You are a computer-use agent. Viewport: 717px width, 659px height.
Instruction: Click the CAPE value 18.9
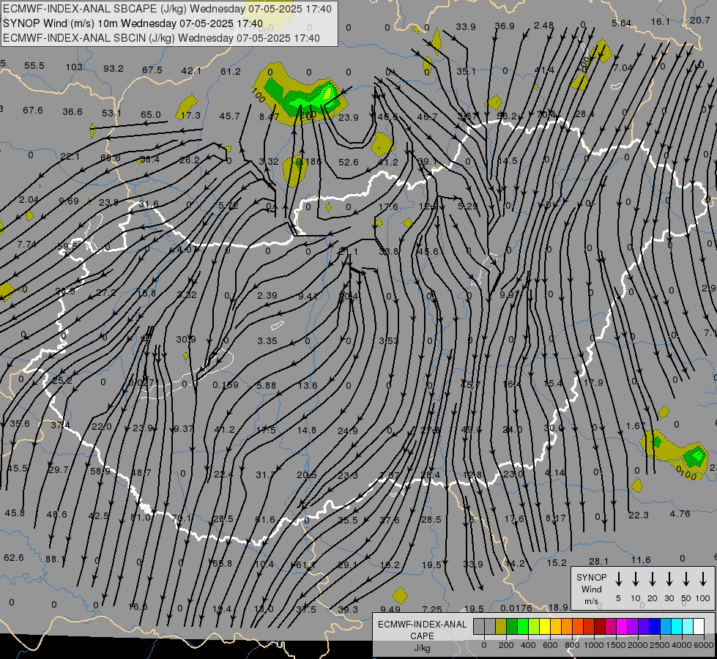pos(558,607)
